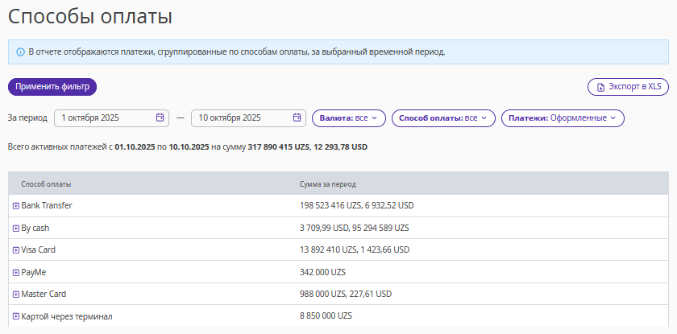Click the calendar icon in the start date field
Viewport: 677px width, 334px height.
click(160, 118)
